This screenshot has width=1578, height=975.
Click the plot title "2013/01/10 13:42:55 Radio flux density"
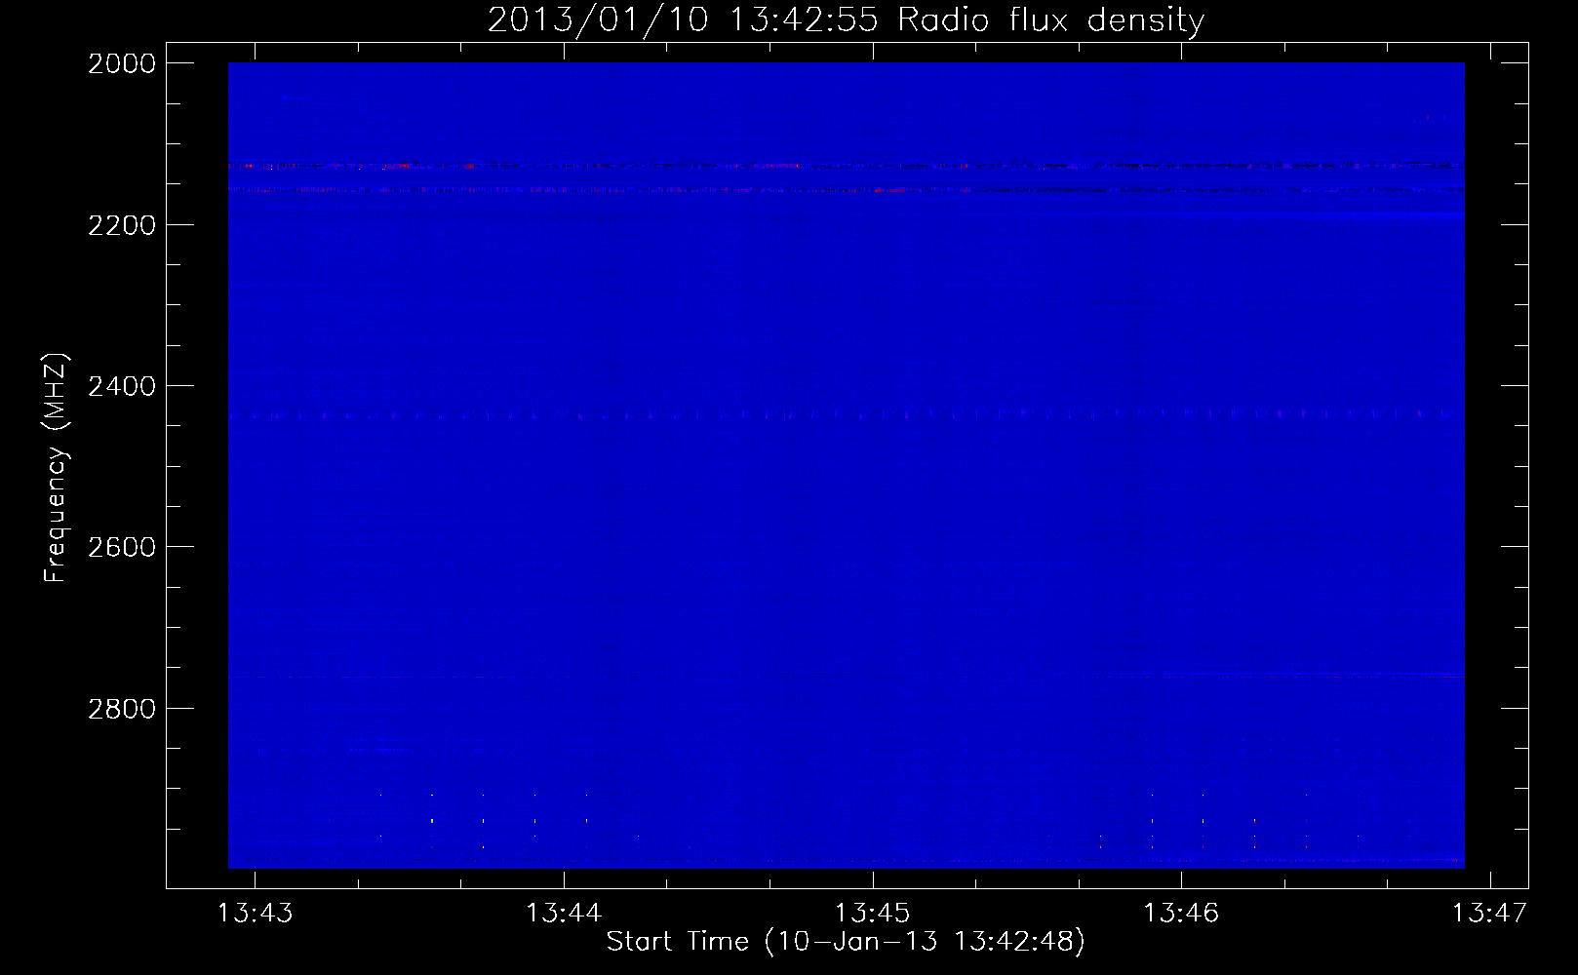pyautogui.click(x=846, y=19)
